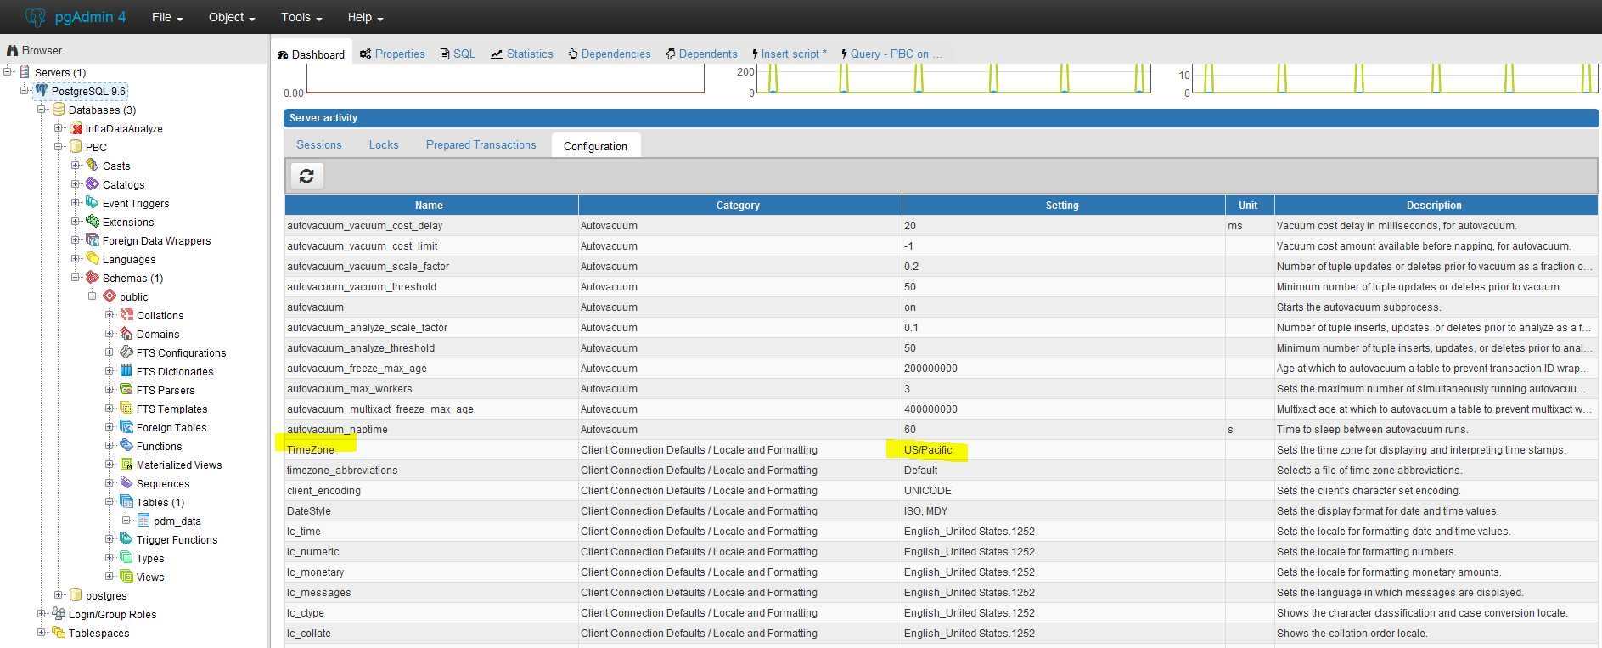The width and height of the screenshot is (1602, 648).
Task: Collapse the Tables node
Action: (109, 501)
